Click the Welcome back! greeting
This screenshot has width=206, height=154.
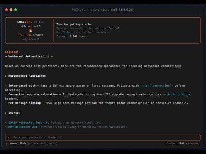[31, 26]
